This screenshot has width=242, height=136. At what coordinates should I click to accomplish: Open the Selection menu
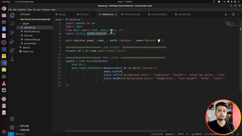click(22, 9)
